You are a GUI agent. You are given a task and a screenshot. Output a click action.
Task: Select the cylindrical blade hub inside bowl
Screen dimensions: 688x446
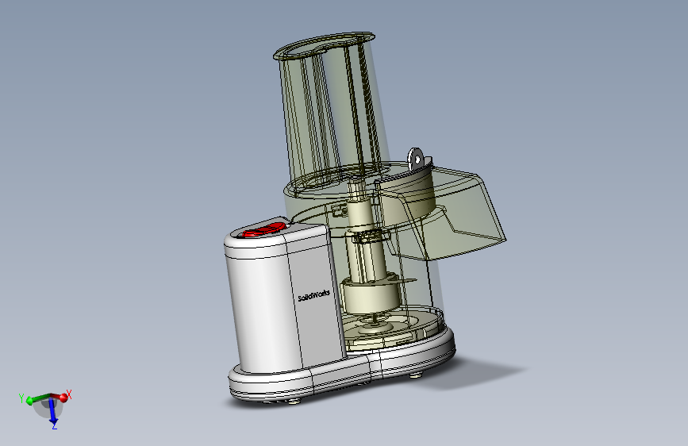click(371, 297)
